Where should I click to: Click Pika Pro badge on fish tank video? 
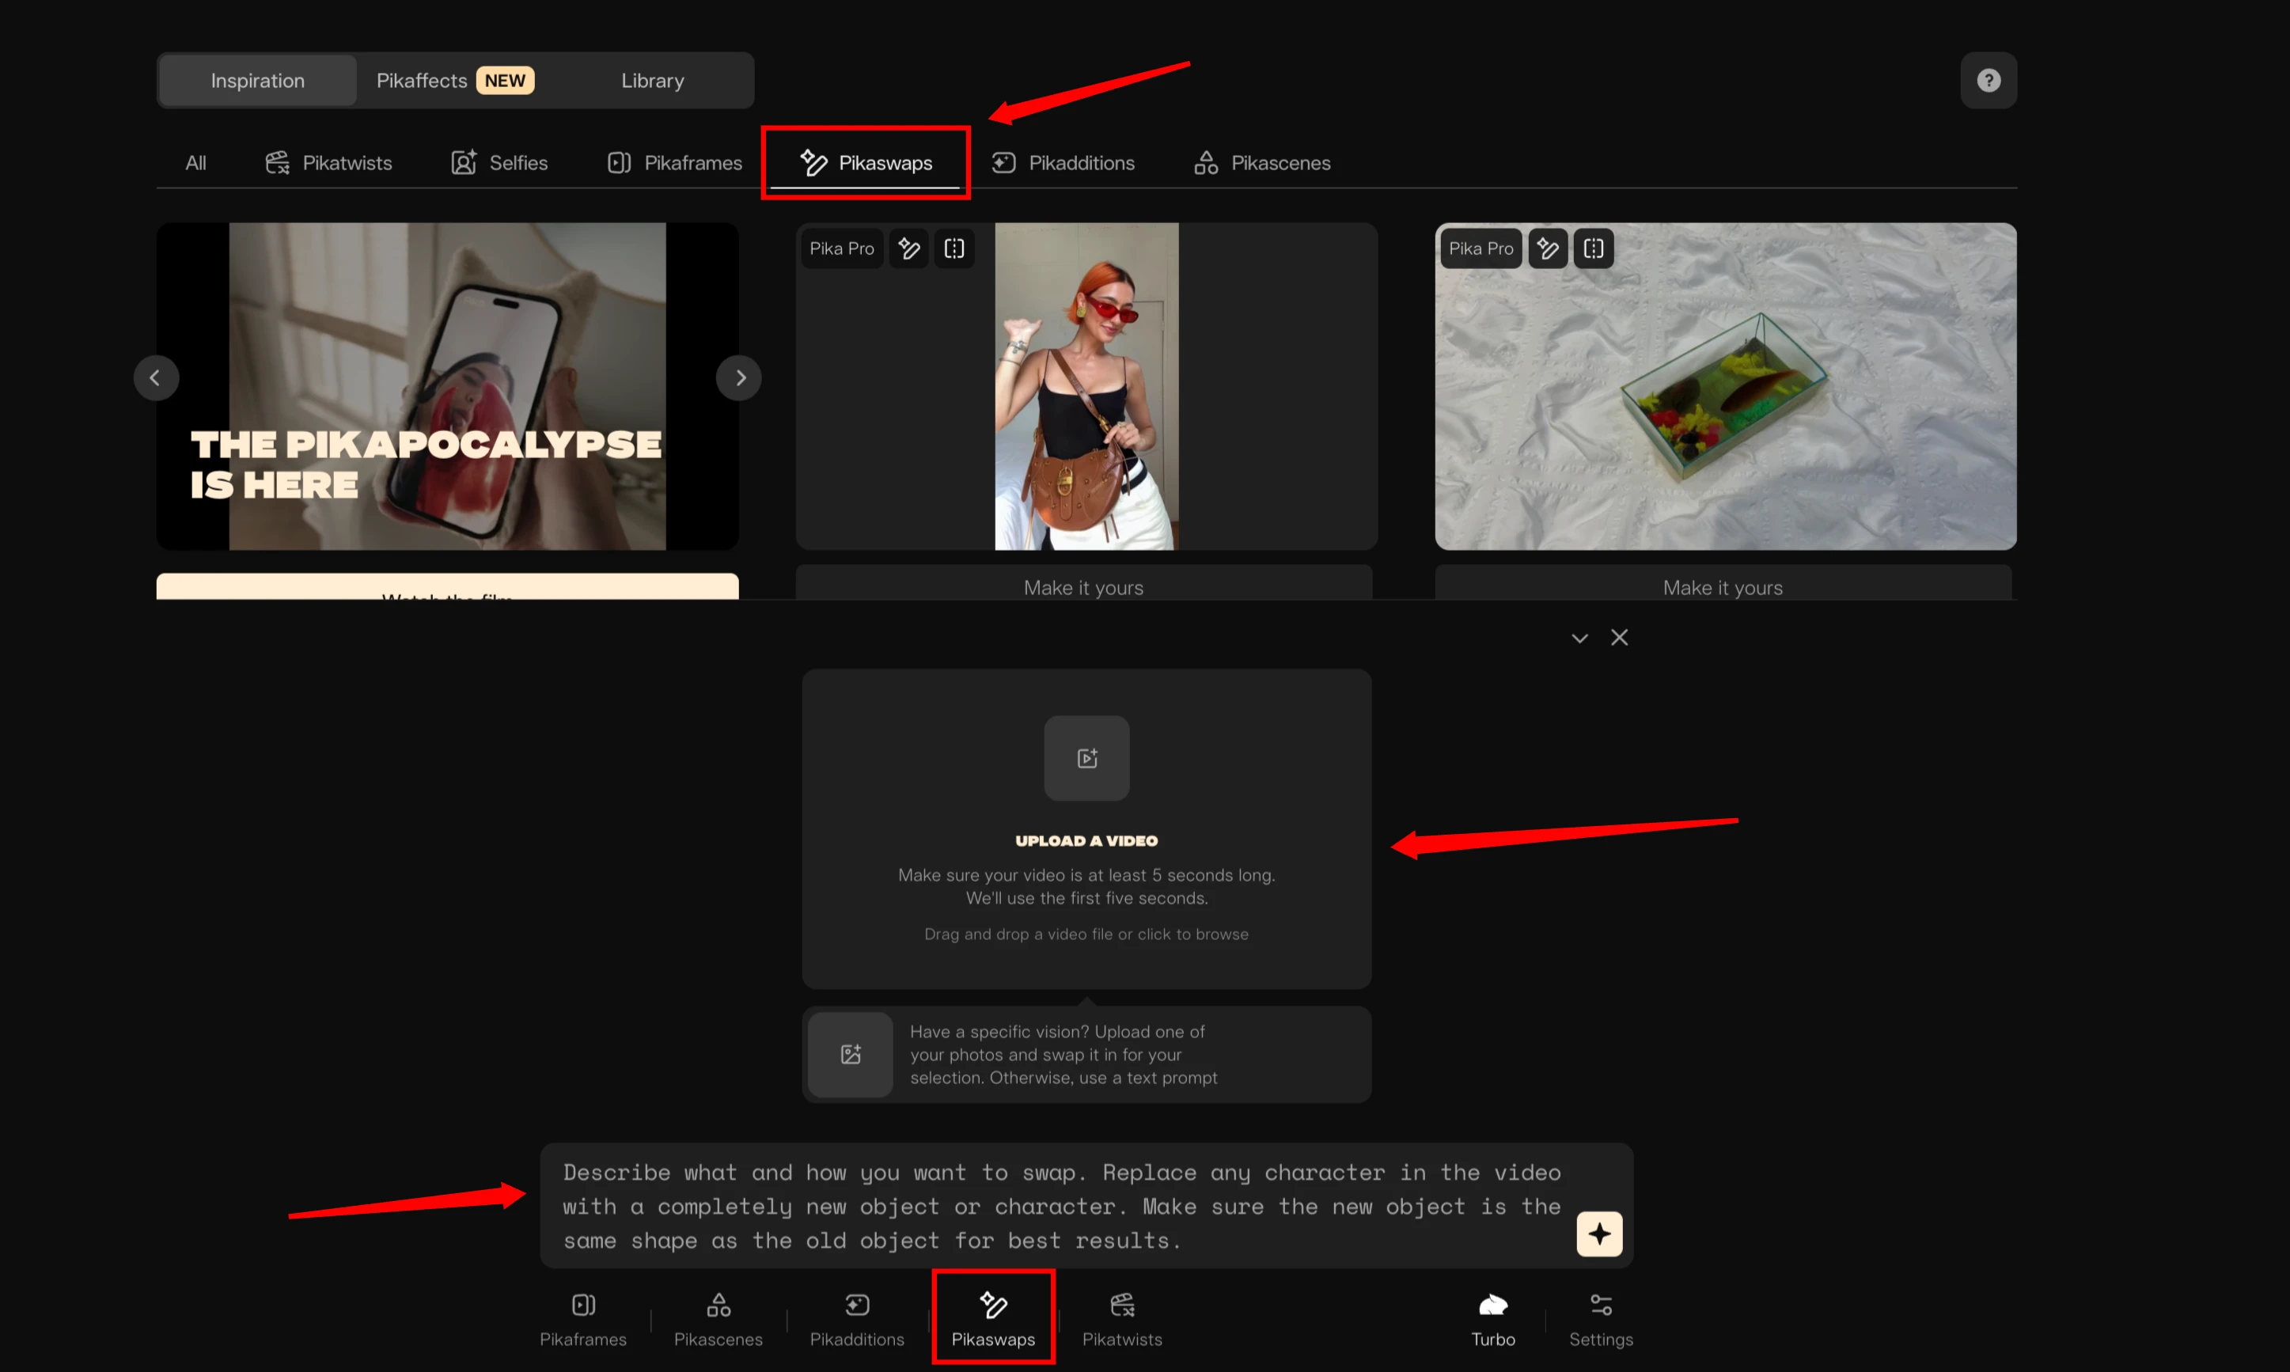pos(1481,248)
